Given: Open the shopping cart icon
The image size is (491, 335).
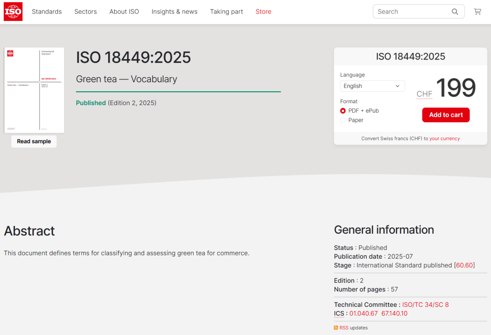Looking at the screenshot, I should click(477, 12).
